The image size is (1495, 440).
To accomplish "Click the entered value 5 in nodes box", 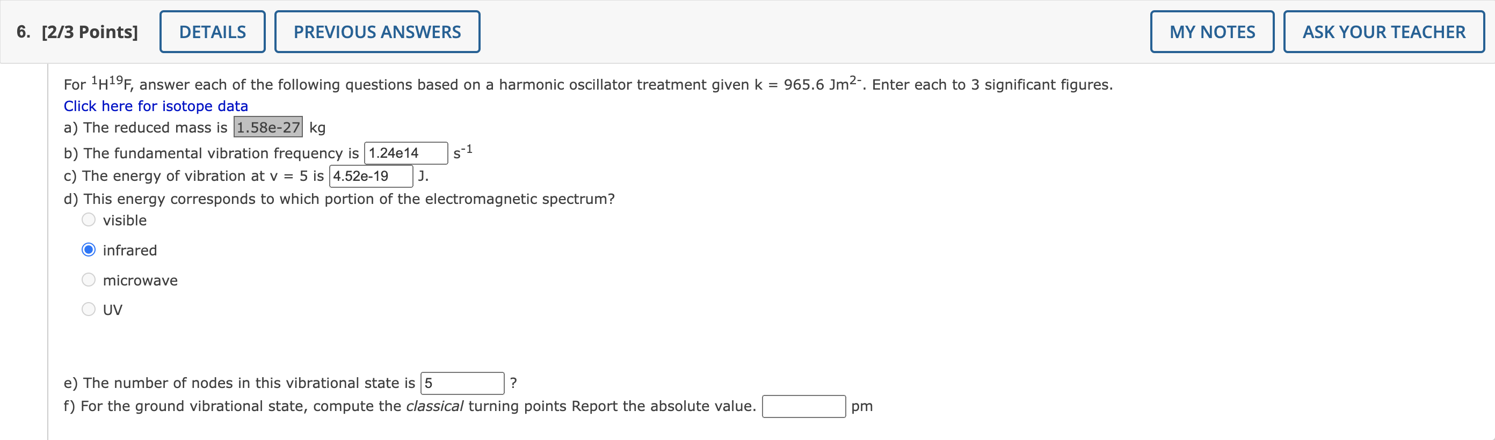I will [x=429, y=383].
